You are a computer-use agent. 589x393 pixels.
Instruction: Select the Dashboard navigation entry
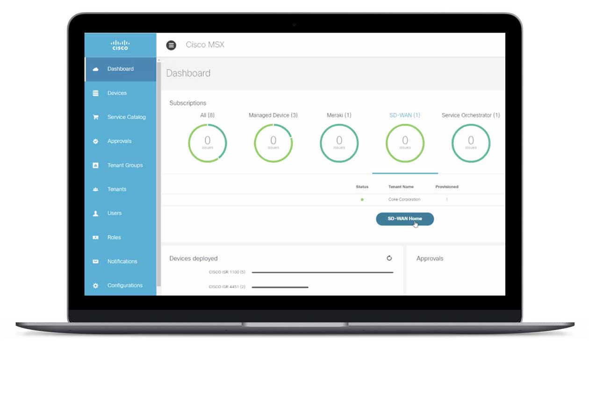120,68
